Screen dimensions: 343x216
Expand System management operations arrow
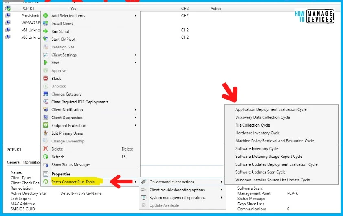pyautogui.click(x=221, y=197)
